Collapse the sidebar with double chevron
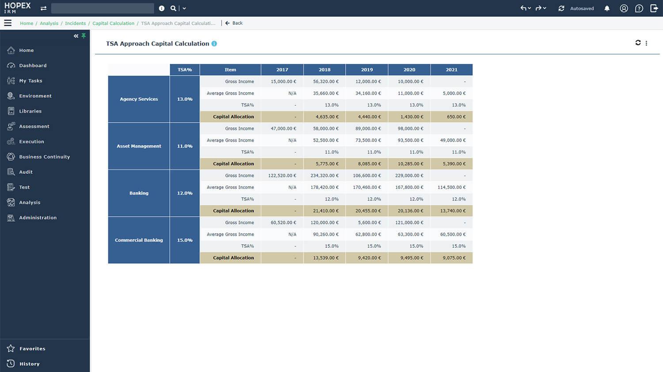This screenshot has width=663, height=372. coord(76,36)
